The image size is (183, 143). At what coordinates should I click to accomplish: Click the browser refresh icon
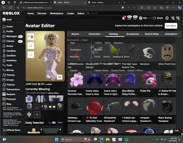(x=10, y=8)
